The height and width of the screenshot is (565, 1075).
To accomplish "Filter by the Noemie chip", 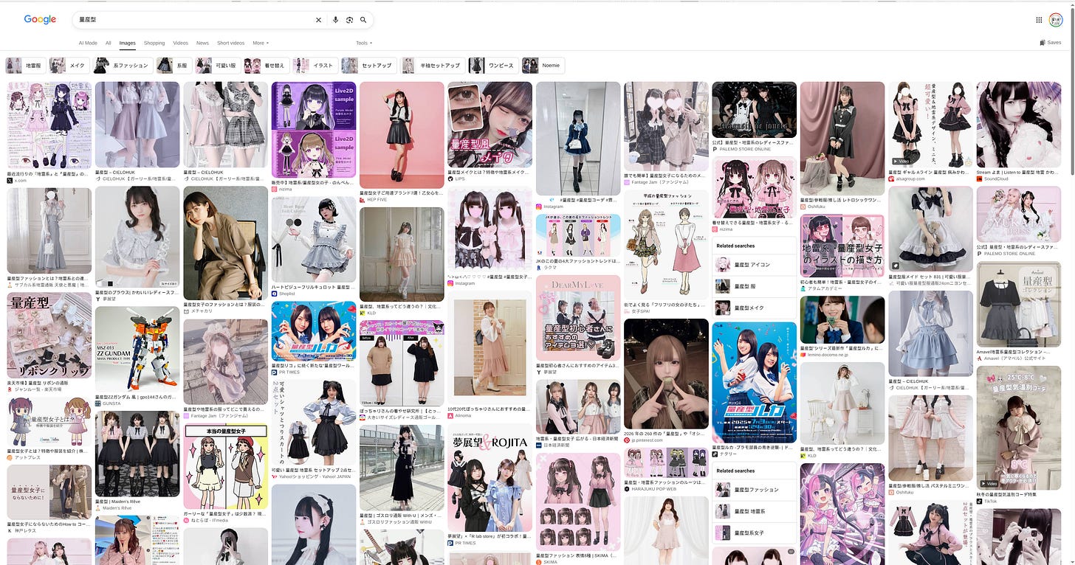I will click(543, 66).
